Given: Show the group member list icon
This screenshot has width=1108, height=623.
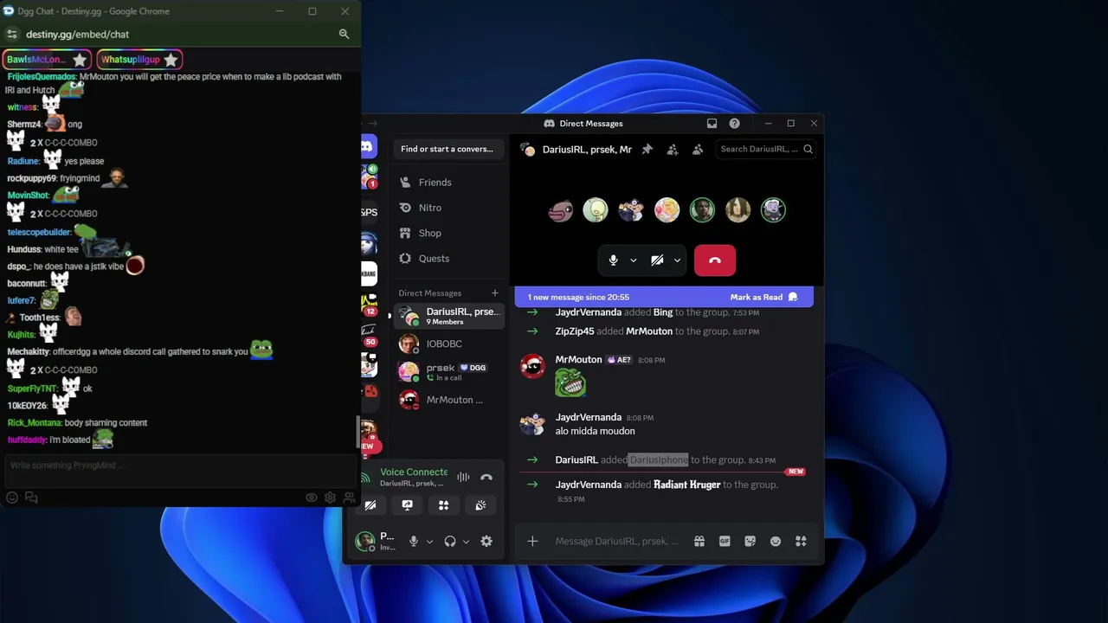Looking at the screenshot, I should tap(698, 149).
